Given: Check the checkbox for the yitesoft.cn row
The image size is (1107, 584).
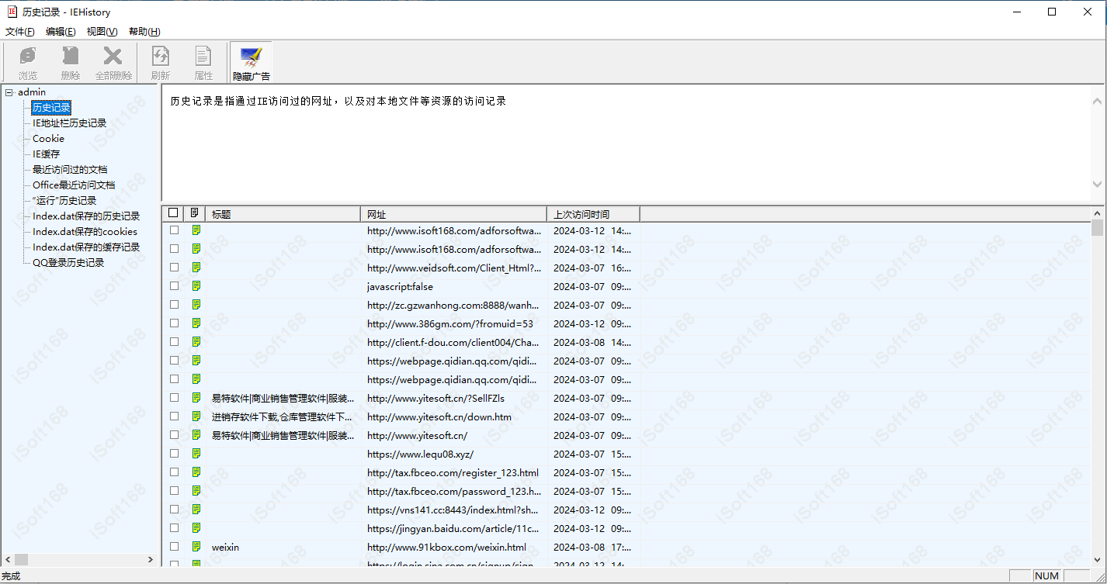Looking at the screenshot, I should (174, 434).
